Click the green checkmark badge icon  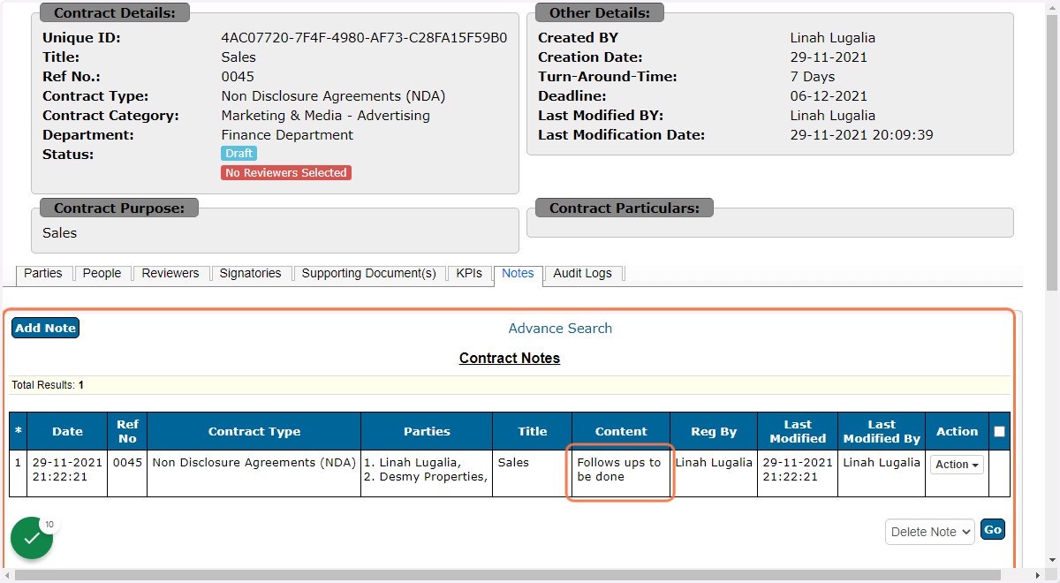tap(32, 538)
